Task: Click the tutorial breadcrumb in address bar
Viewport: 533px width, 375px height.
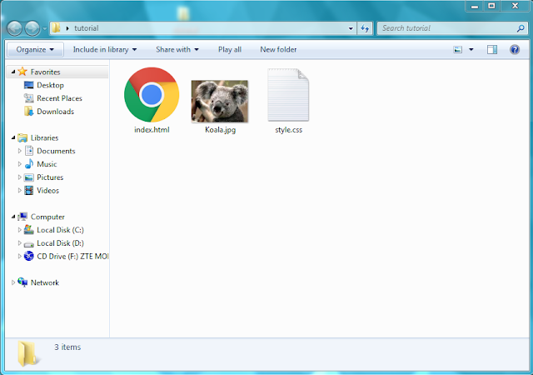Action: (87, 28)
